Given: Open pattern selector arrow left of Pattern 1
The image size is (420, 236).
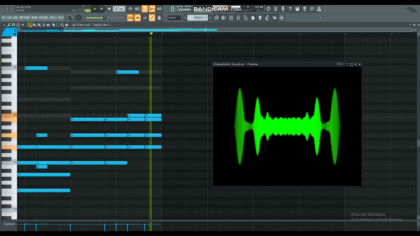Looking at the screenshot, I should tap(185, 18).
